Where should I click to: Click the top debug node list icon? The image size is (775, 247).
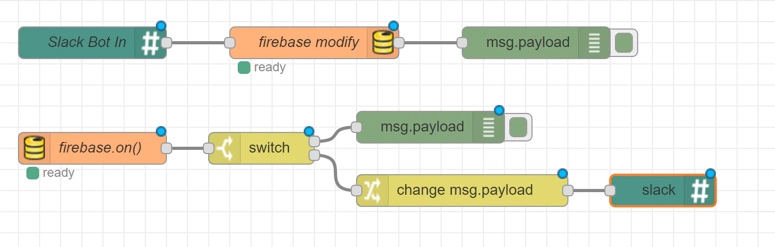click(x=594, y=43)
